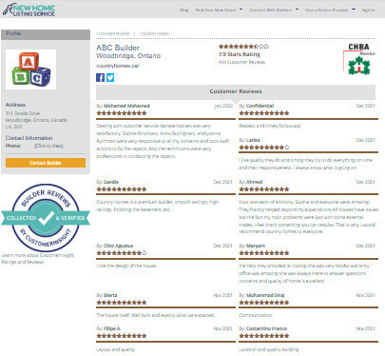Expand the Connect With Builders dropdown
Screen dimensions: 385x356
[274, 10]
